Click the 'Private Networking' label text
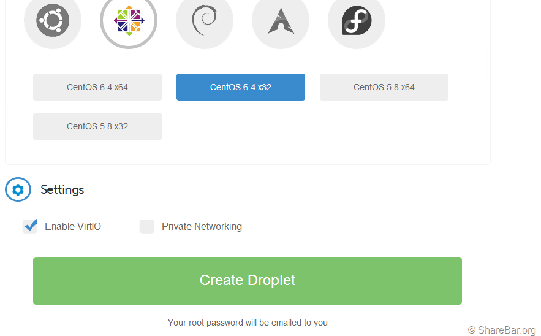This screenshot has height=336, width=541. tap(202, 227)
